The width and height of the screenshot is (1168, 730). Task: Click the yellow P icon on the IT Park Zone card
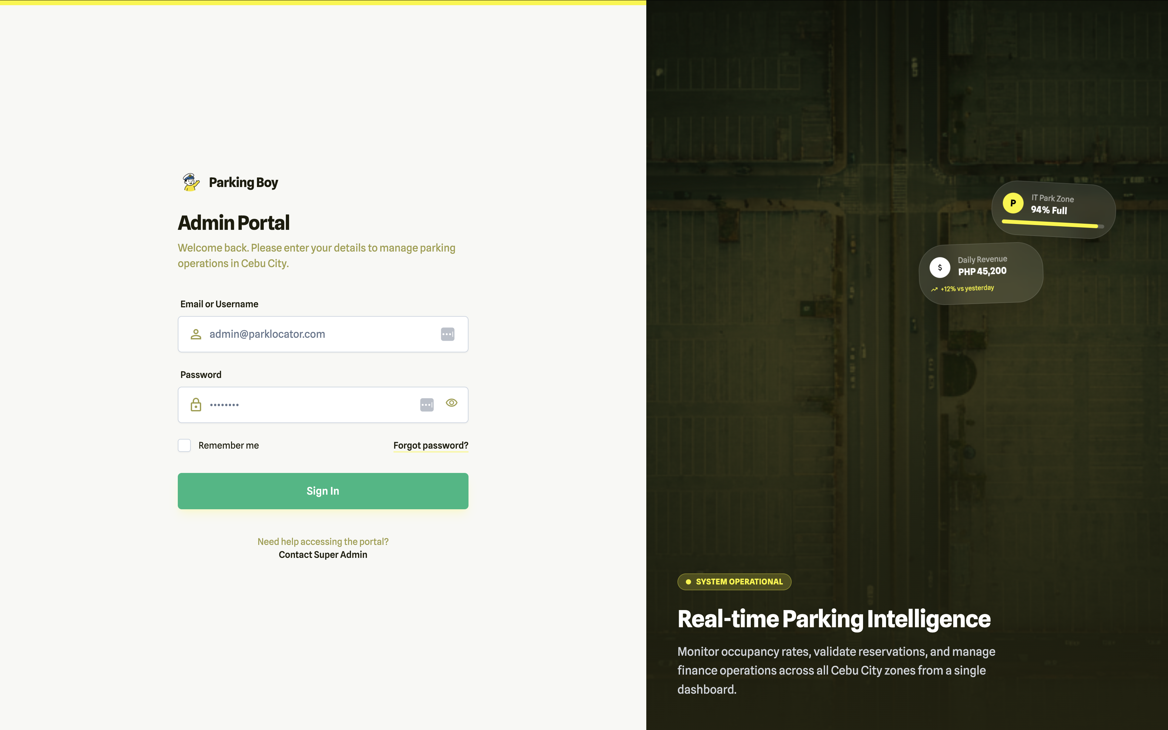point(1013,203)
